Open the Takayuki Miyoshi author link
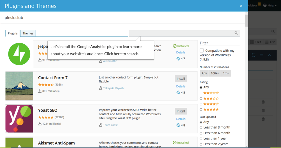The image size is (281, 148). [114, 88]
